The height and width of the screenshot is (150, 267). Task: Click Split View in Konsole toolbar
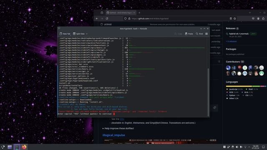pos(79,34)
